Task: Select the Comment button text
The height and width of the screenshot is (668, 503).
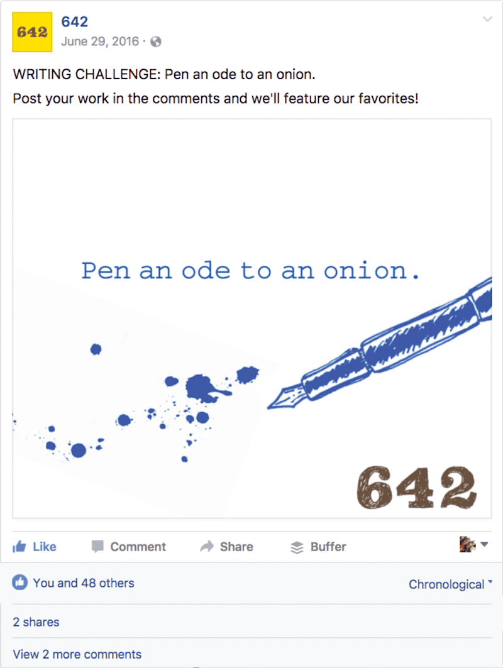Action: pos(138,547)
